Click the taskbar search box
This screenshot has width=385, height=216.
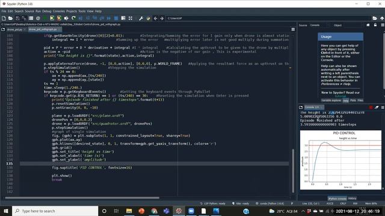(55, 211)
